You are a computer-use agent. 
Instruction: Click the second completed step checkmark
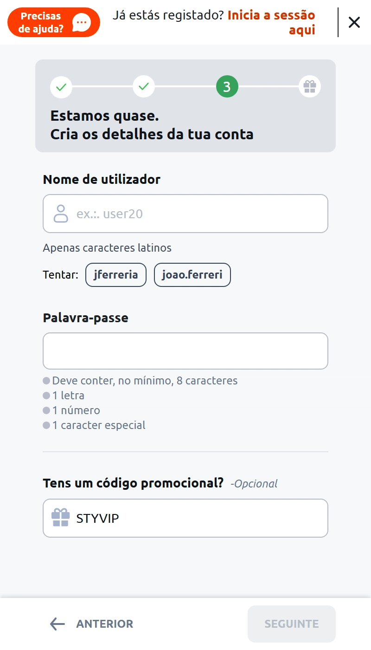pyautogui.click(x=144, y=87)
